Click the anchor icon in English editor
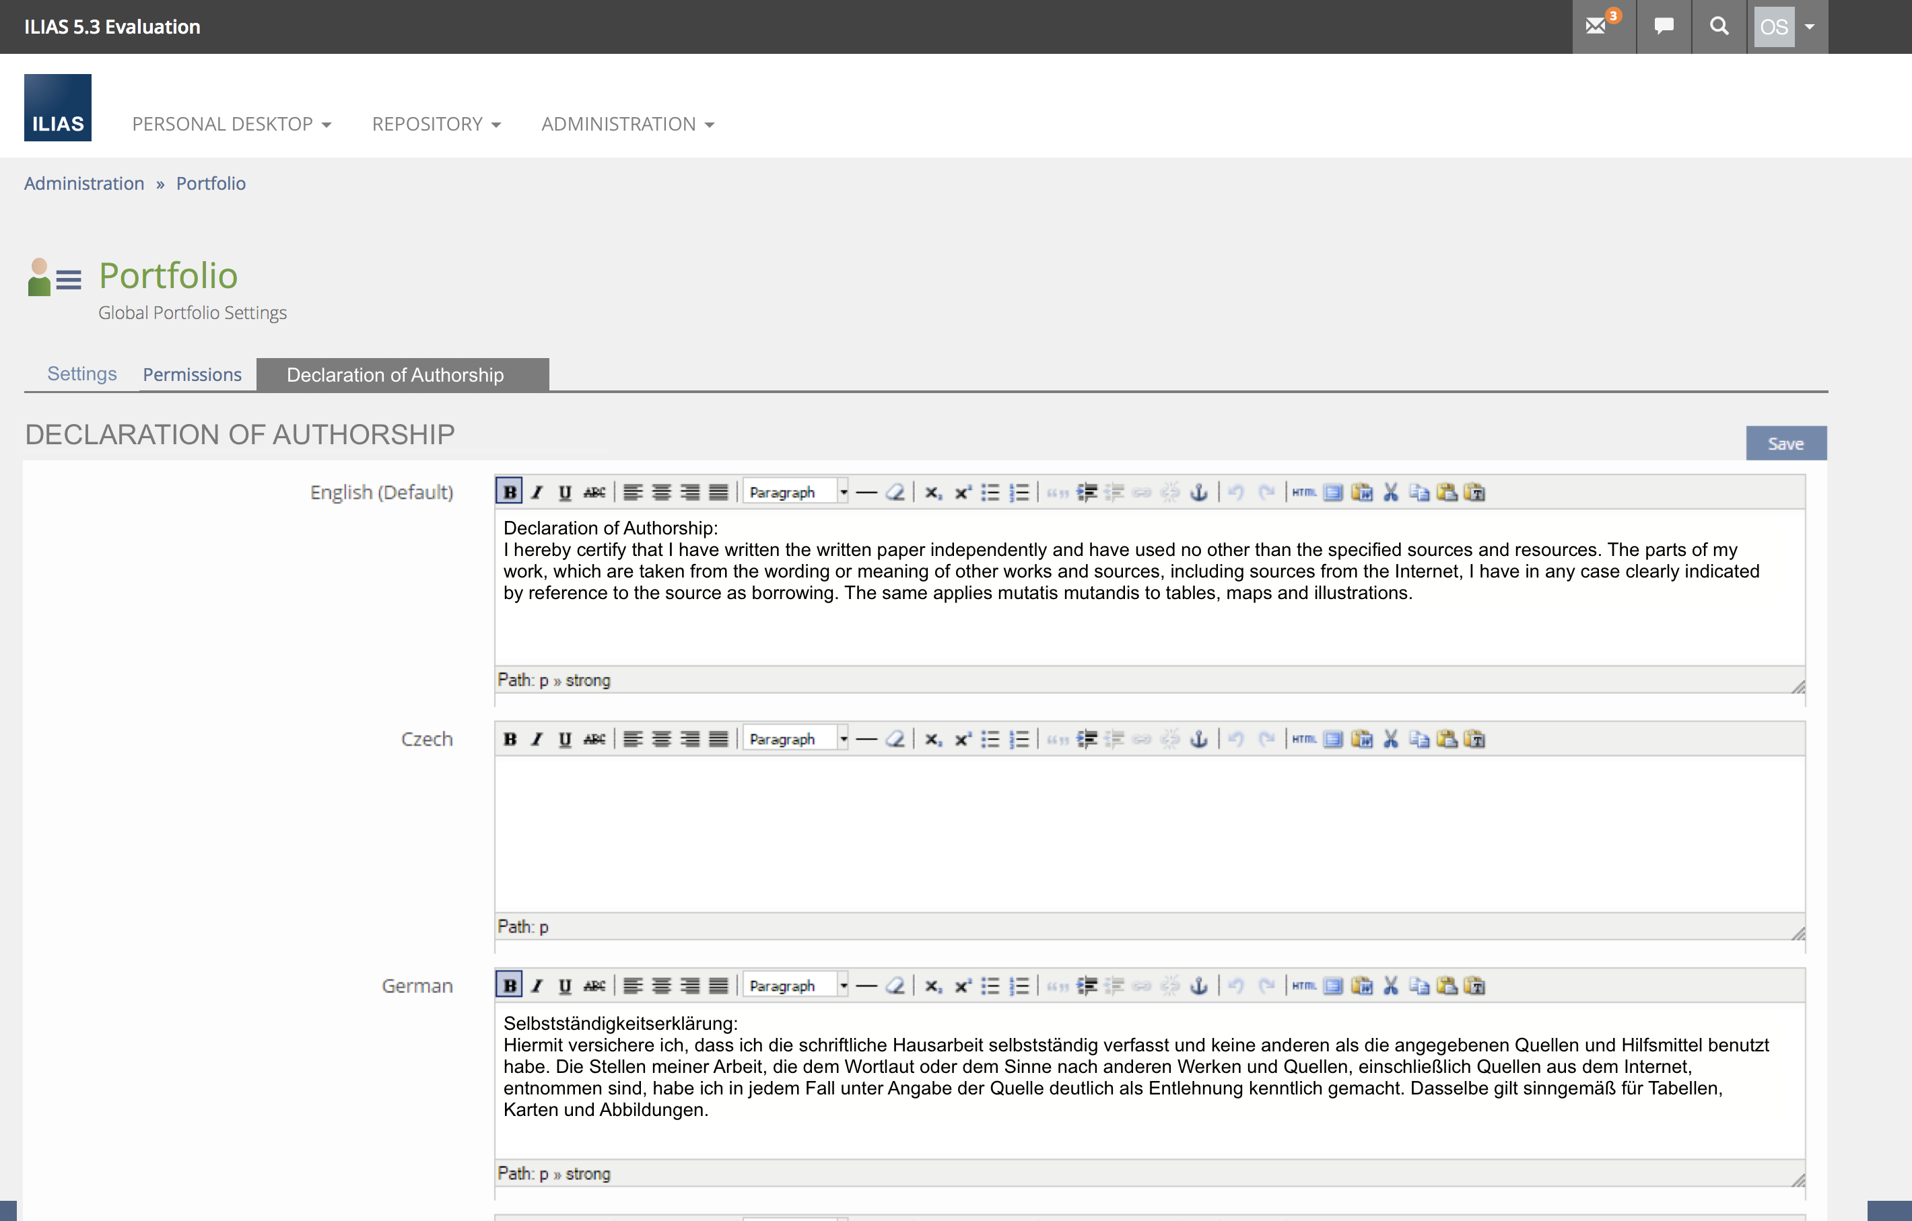The height and width of the screenshot is (1221, 1912). coord(1199,492)
